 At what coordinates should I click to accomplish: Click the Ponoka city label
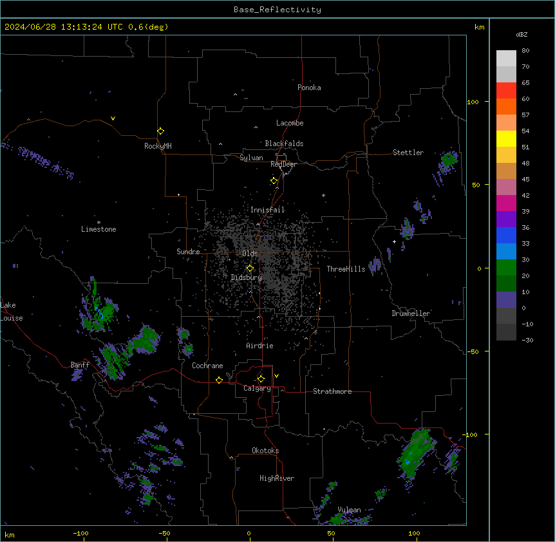tap(309, 88)
